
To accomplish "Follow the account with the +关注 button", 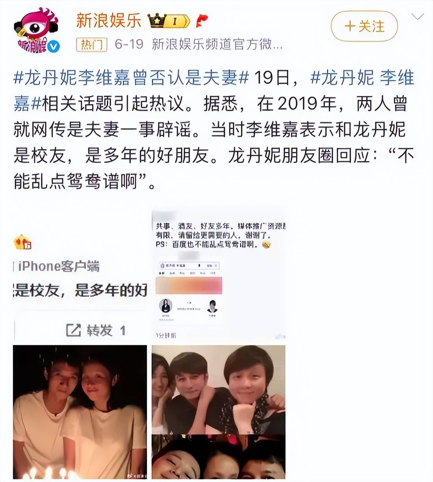I will (x=364, y=26).
